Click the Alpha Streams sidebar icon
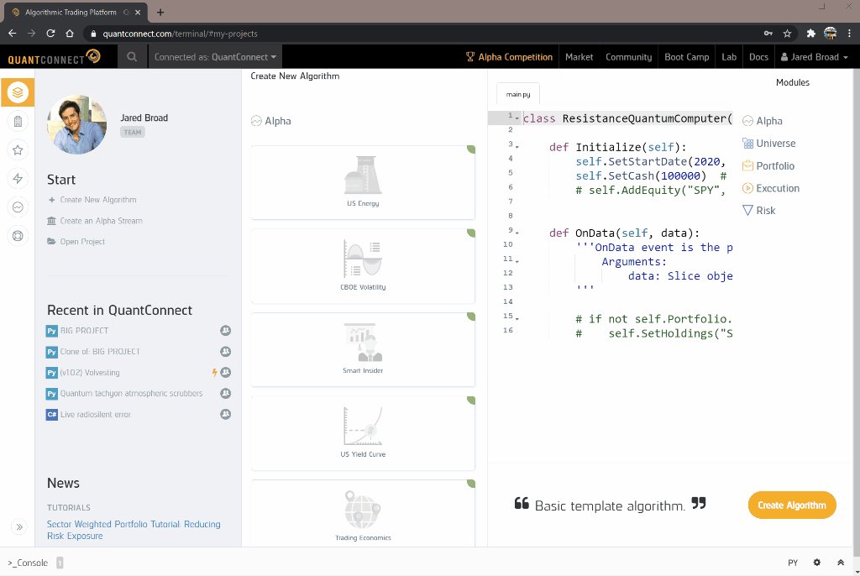860x576 pixels. click(18, 207)
